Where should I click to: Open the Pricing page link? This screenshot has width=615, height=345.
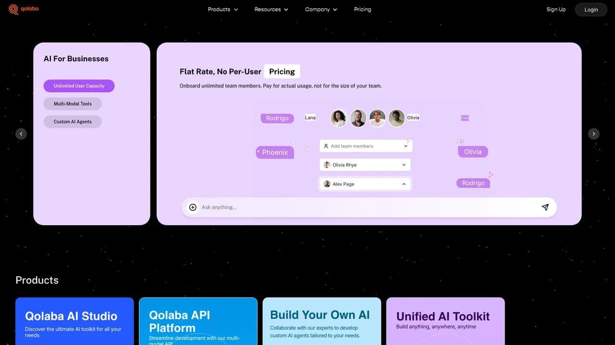coord(363,10)
